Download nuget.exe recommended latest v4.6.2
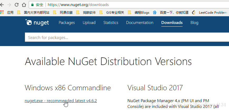This screenshot has width=229, height=110. tap(61, 101)
